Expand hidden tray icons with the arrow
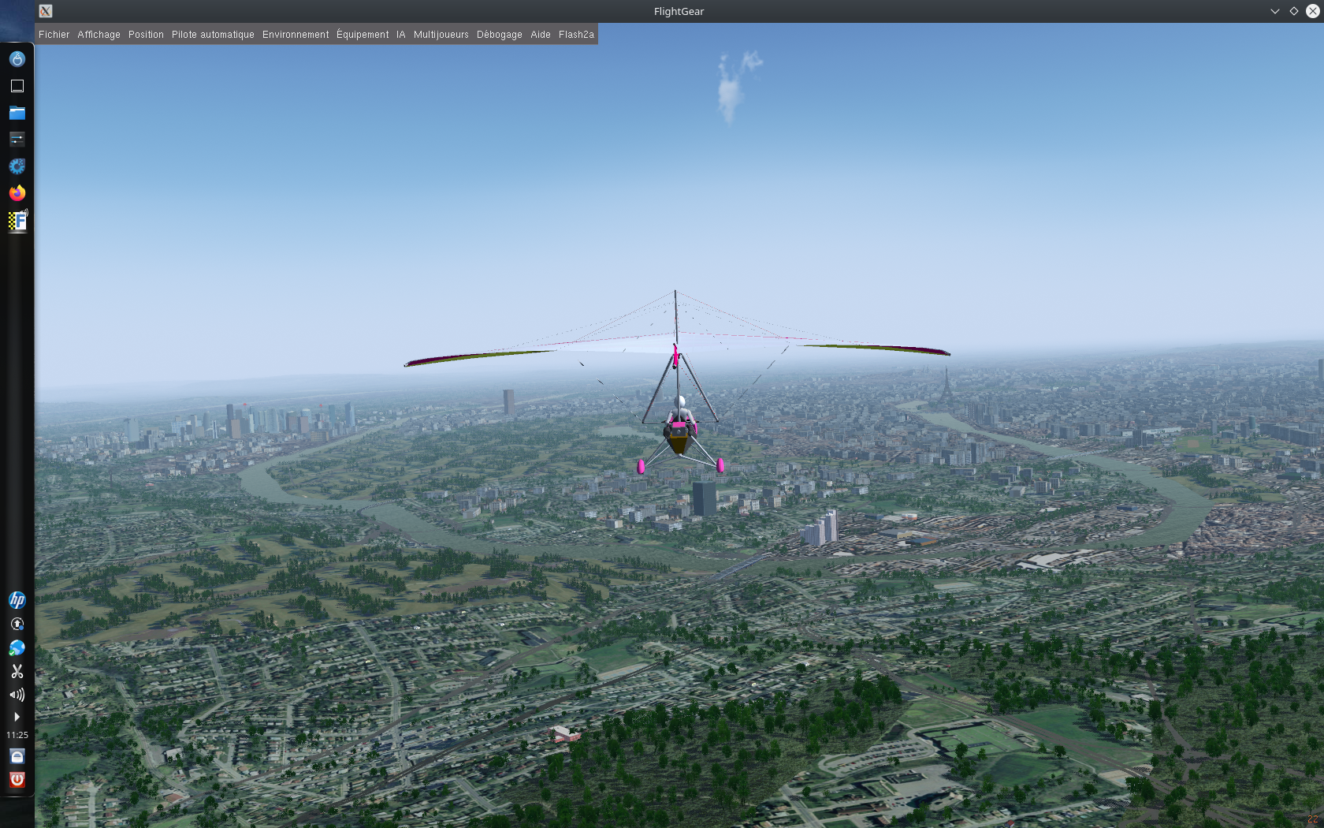The width and height of the screenshot is (1324, 828). [17, 717]
